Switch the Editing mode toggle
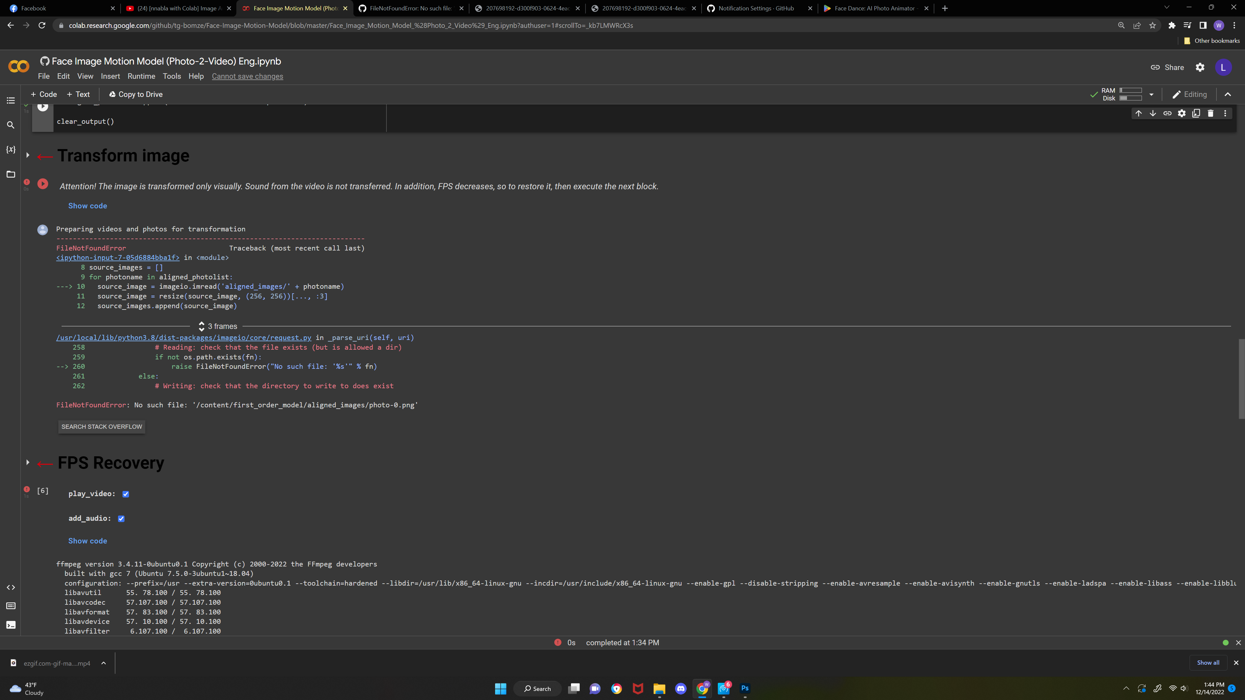 coord(1190,94)
